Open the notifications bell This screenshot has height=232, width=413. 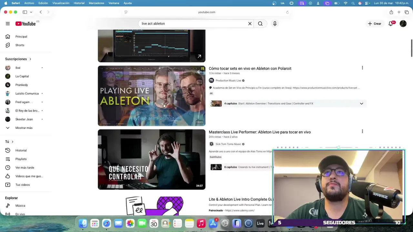point(391,24)
